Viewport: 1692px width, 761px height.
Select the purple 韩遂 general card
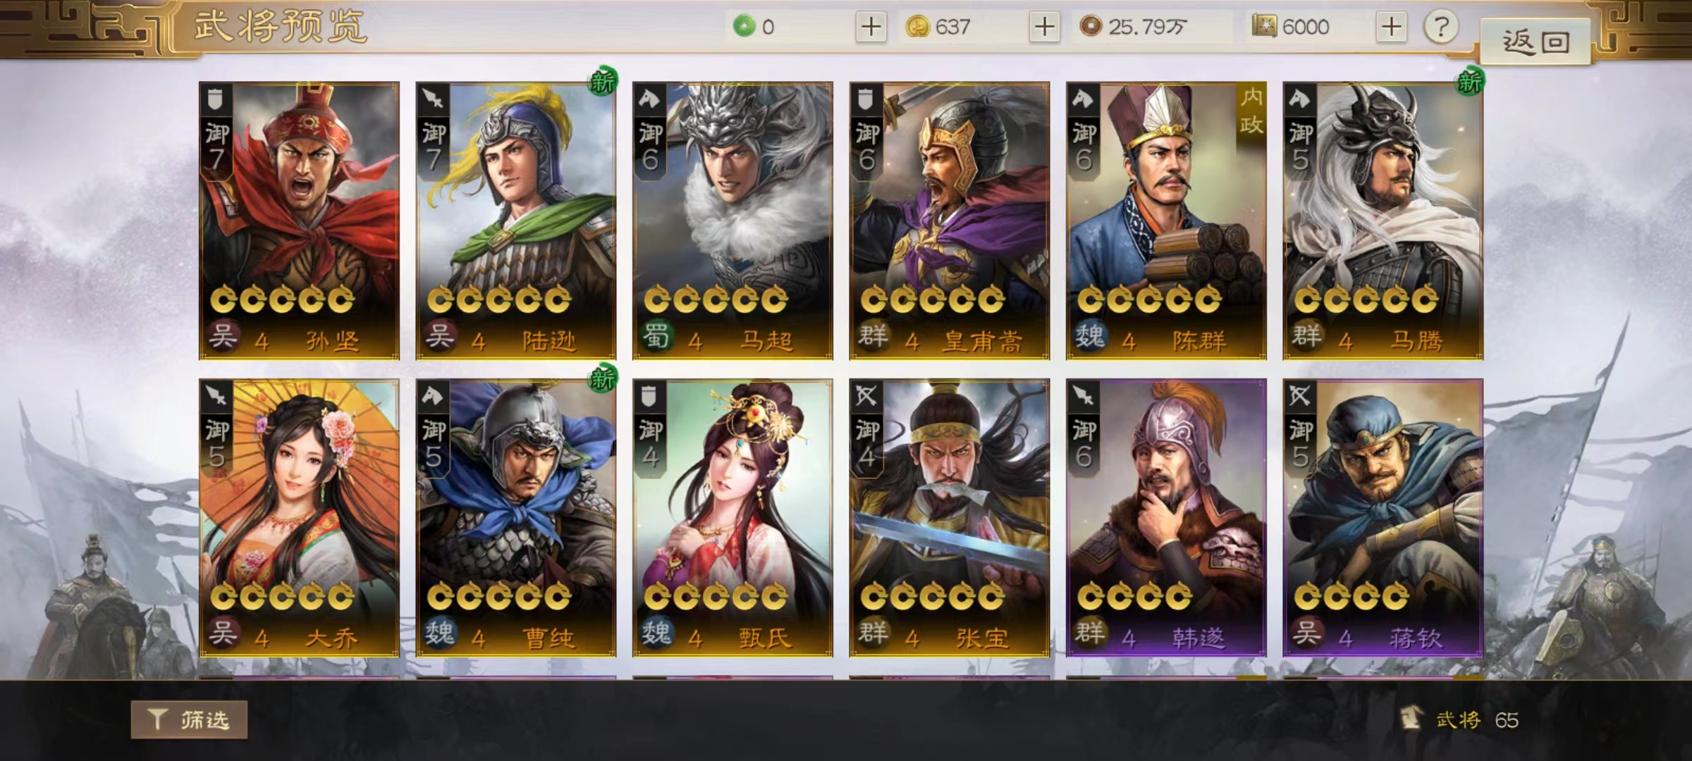click(x=1166, y=518)
